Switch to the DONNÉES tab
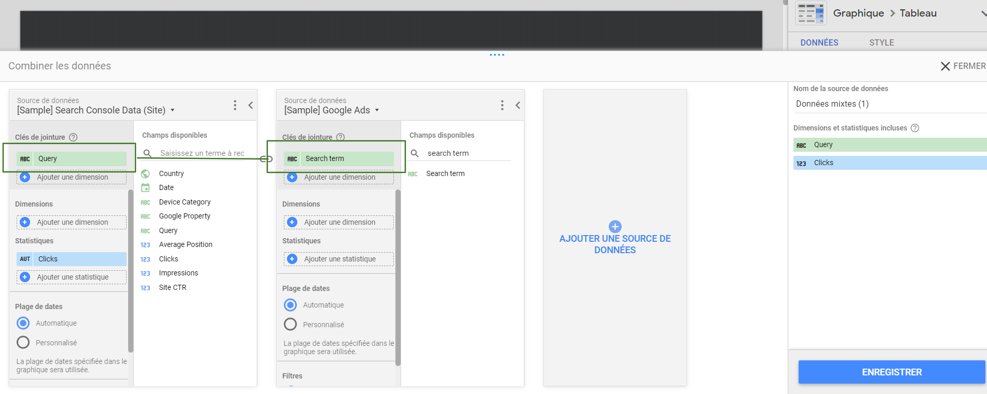987x394 pixels. click(x=819, y=42)
